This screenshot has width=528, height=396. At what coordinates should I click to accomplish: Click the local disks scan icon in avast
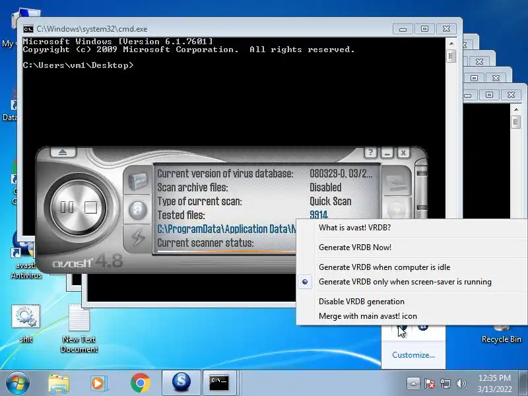397,182
